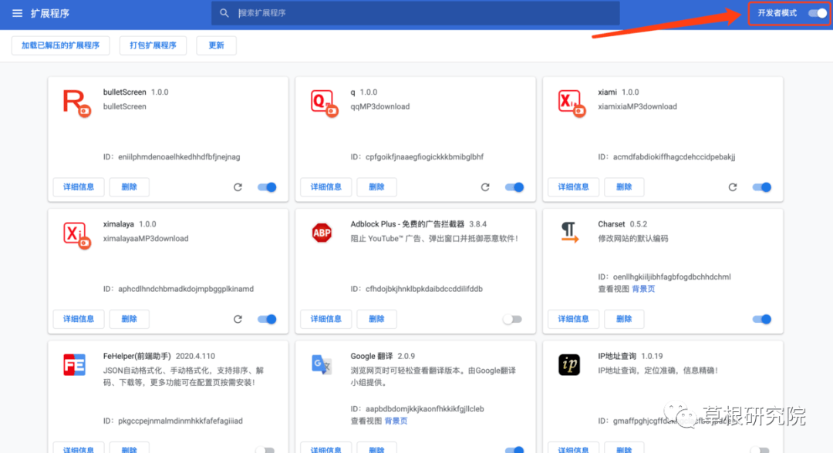Enable the Adblock Plus extension switch
This screenshot has height=453, width=833.
tap(513, 319)
